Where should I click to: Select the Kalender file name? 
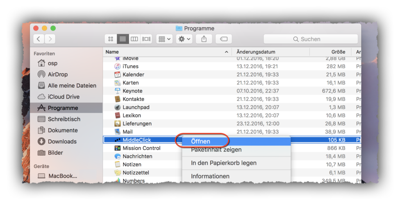click(133, 75)
